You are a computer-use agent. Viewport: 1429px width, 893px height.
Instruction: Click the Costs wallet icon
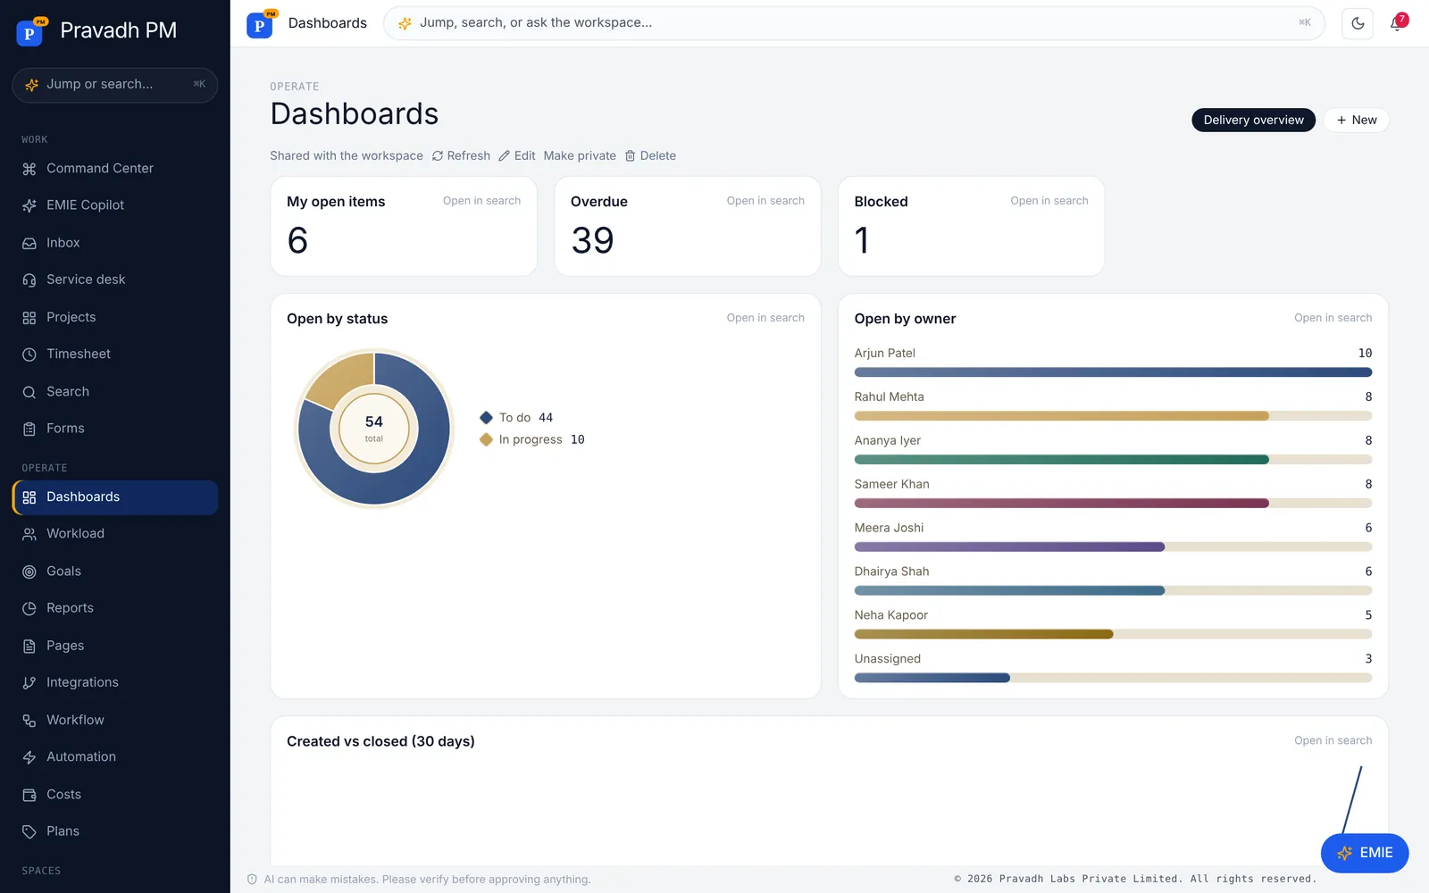(29, 795)
